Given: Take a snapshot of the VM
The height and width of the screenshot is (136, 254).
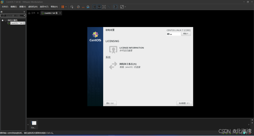Looking at the screenshot, I should click(x=78, y=7).
